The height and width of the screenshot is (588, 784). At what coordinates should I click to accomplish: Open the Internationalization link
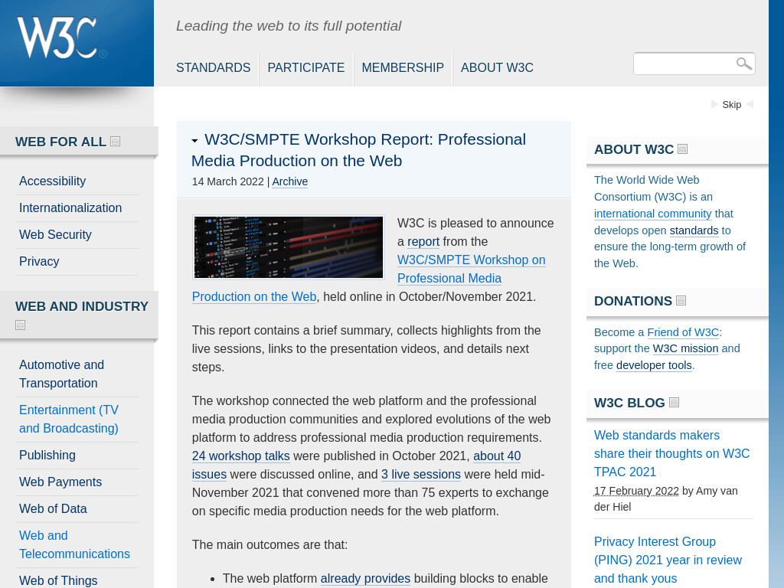[70, 208]
